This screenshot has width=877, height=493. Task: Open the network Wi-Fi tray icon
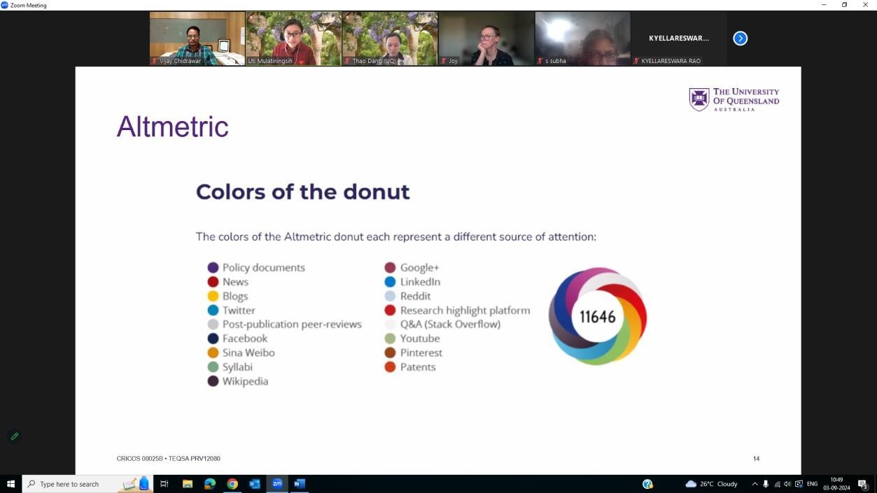[777, 484]
